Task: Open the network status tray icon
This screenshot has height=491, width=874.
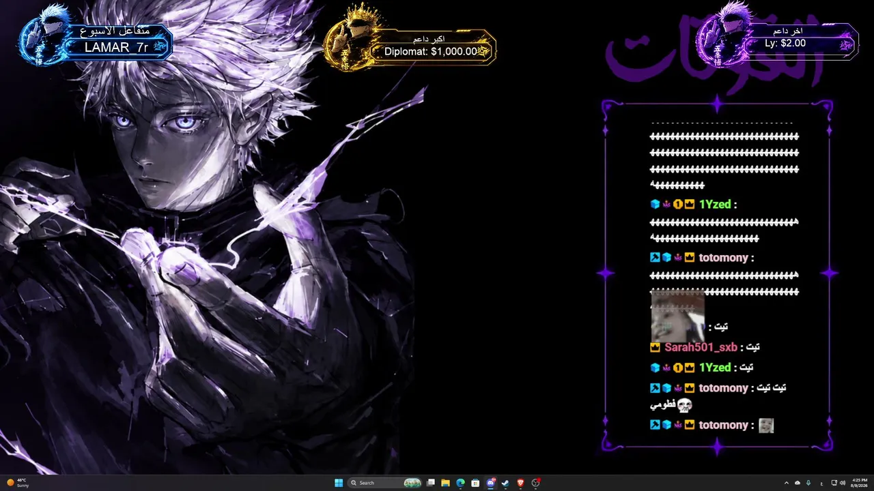Action: coord(834,483)
